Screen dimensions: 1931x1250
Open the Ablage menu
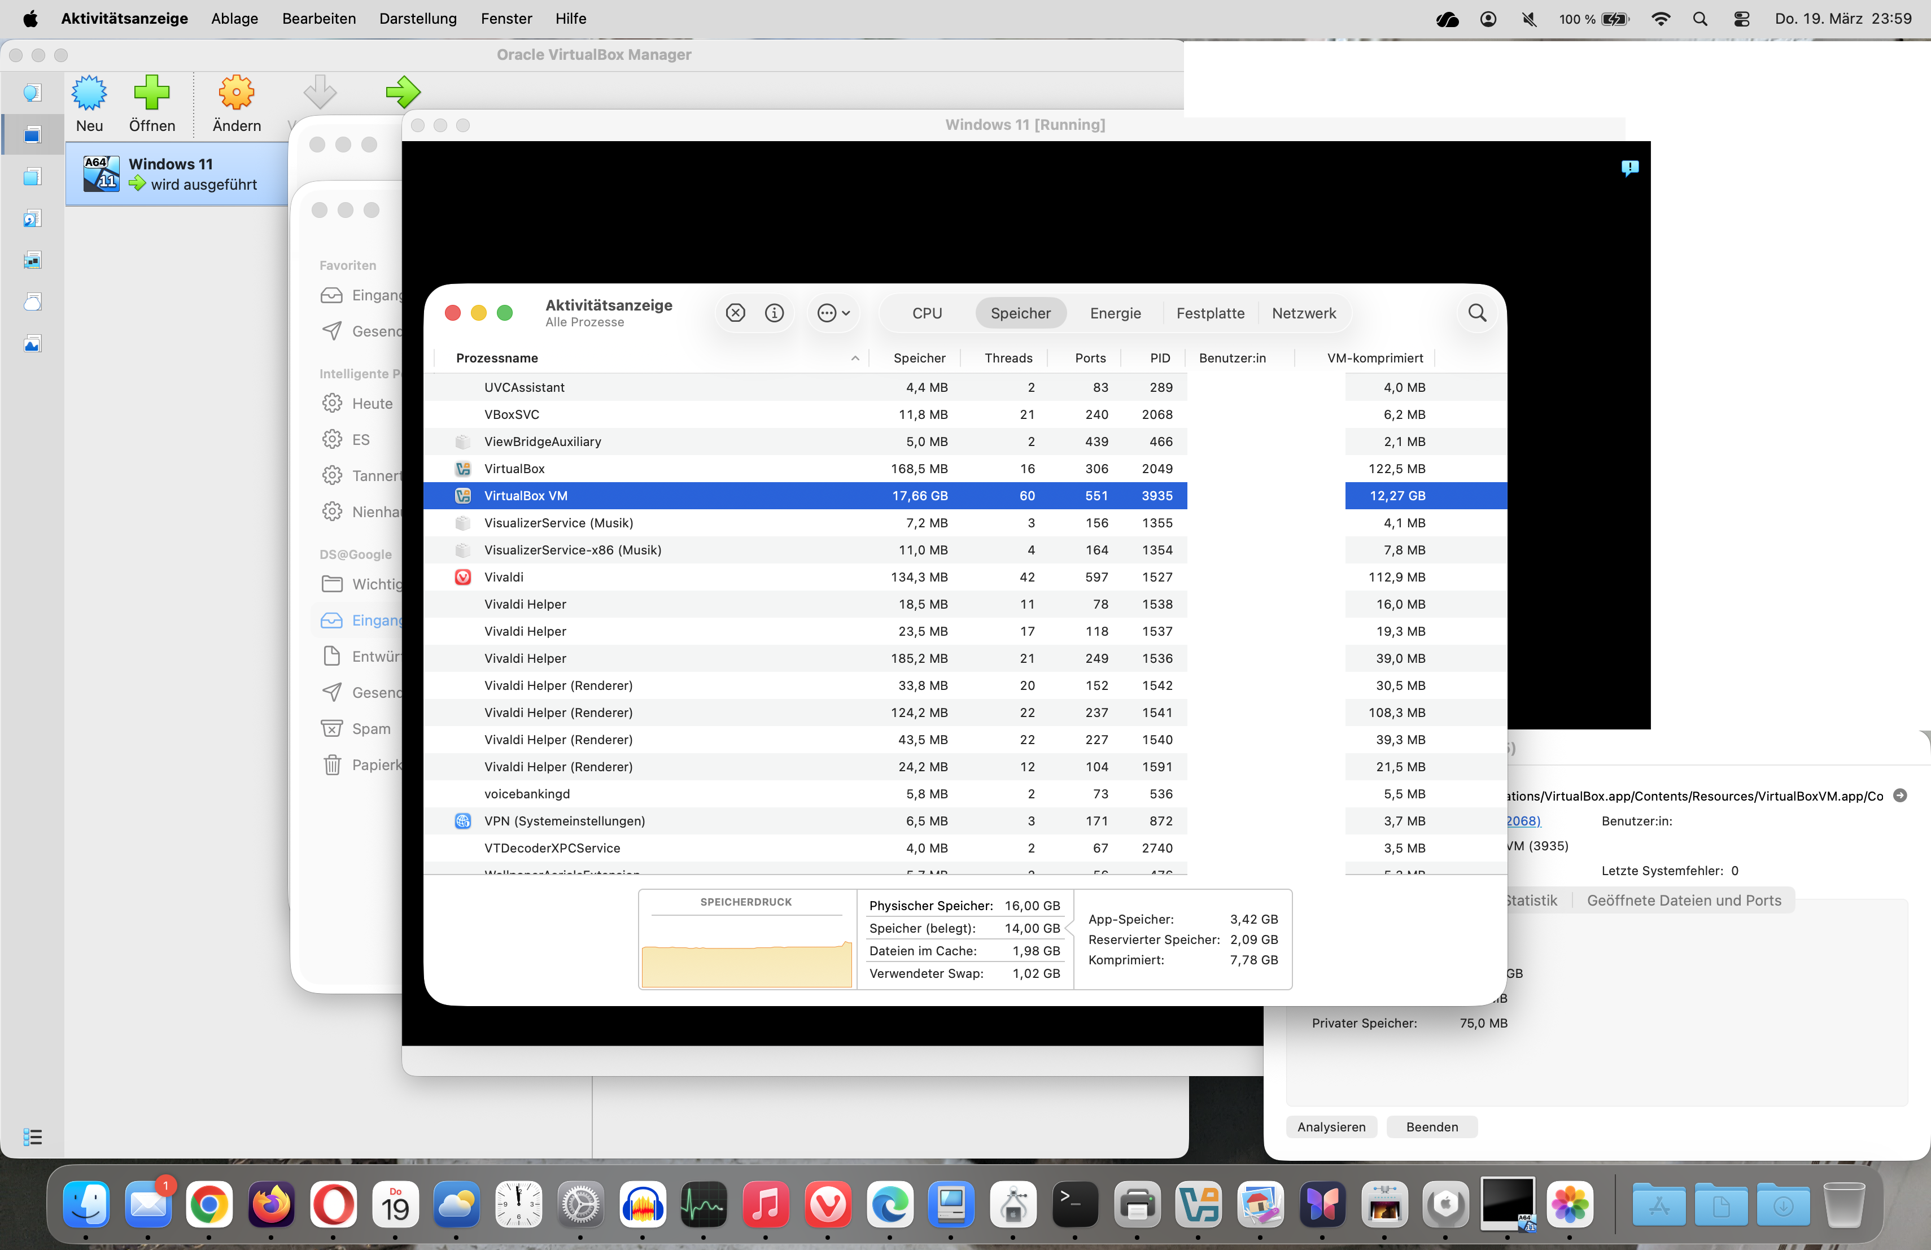tap(234, 19)
